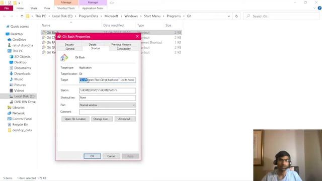Image resolution: width=322 pixels, height=181 pixels.
Task: Close the Git Bash Properties dialog
Action: [x=137, y=36]
